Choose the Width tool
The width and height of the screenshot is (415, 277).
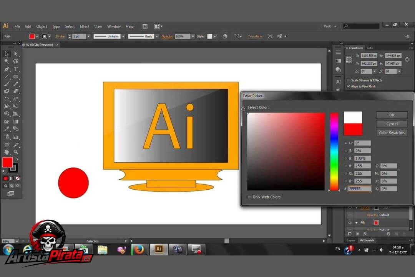pyautogui.click(x=7, y=106)
